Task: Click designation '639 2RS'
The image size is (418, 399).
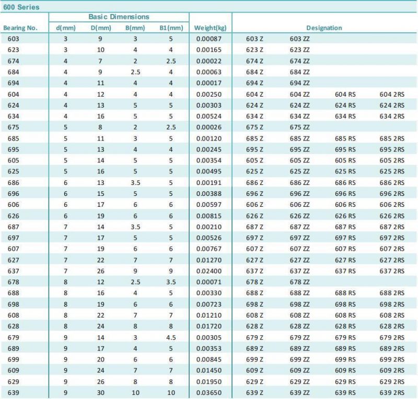Action: (392, 393)
